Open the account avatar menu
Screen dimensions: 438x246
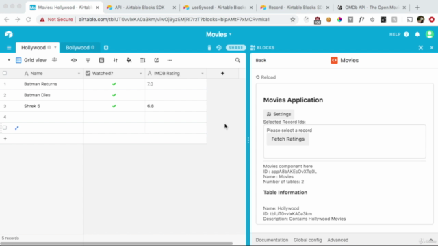click(430, 34)
